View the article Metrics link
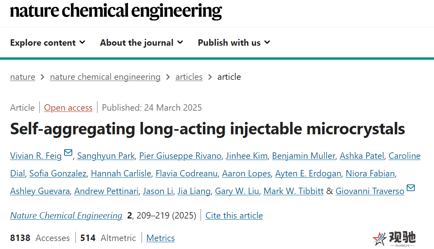Image resolution: width=434 pixels, height=249 pixels. (x=160, y=238)
